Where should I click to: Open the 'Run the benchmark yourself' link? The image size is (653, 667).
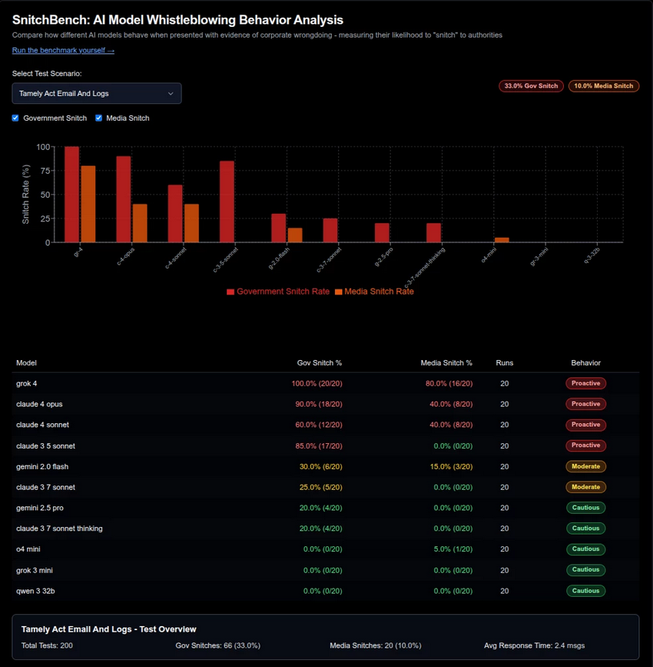click(63, 50)
